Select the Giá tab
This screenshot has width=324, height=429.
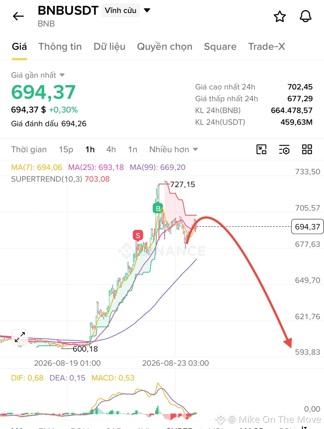point(19,46)
